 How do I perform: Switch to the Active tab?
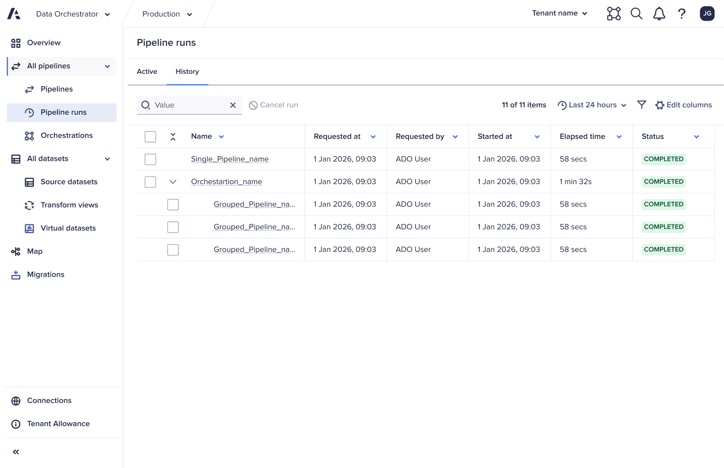tap(147, 72)
